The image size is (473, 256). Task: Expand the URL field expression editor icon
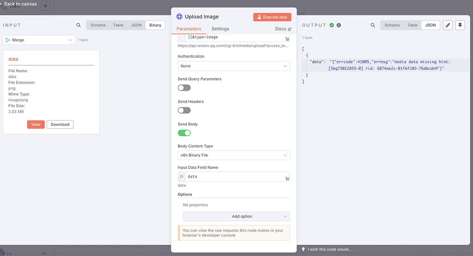point(287,39)
